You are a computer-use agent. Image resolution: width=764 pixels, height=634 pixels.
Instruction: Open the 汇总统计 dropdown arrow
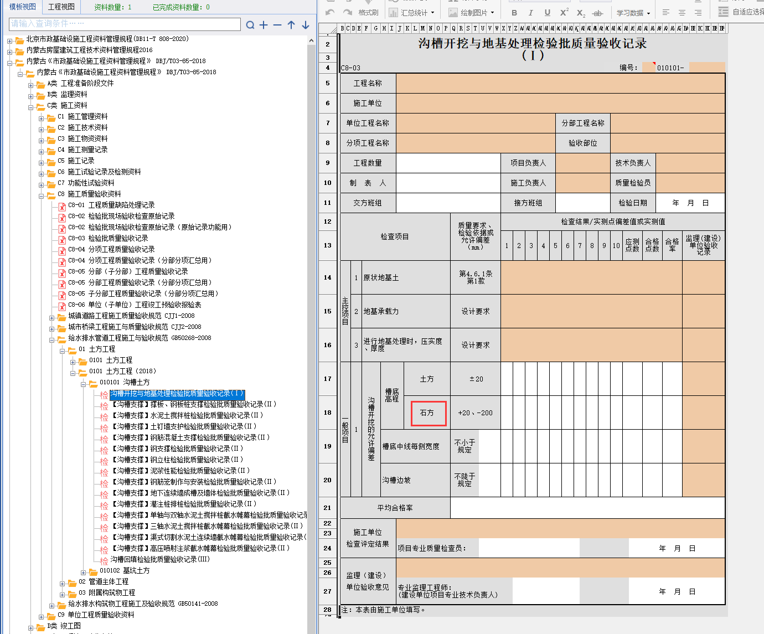pos(433,13)
